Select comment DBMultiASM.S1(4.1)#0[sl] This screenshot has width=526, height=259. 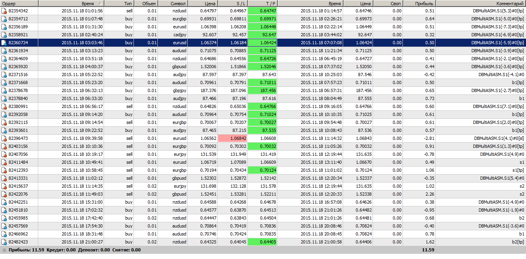tap(499, 138)
